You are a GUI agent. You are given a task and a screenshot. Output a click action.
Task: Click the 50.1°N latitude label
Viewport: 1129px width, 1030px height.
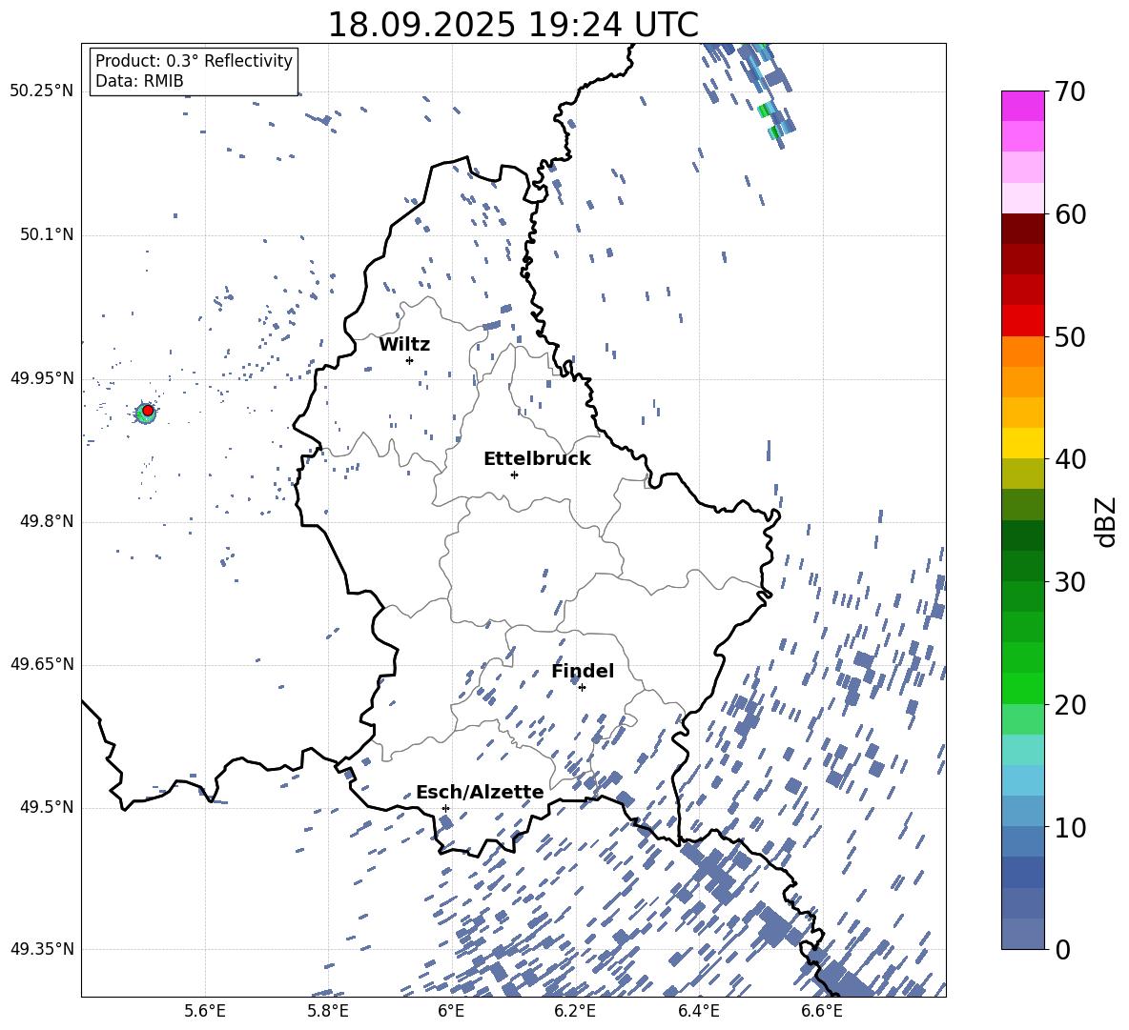(x=46, y=235)
